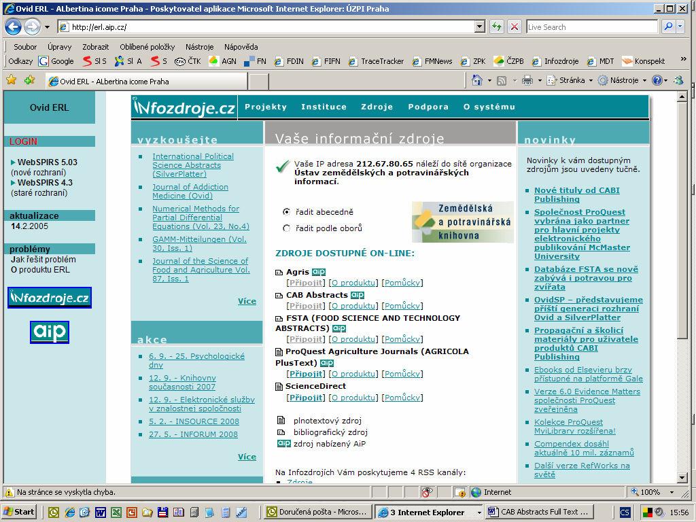Click 'Jak řešit problém' in left sidebar
Screen dimensions: 696x522
43,259
